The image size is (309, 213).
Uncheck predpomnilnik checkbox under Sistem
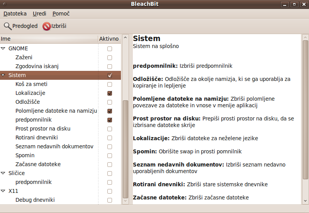pos(110,120)
